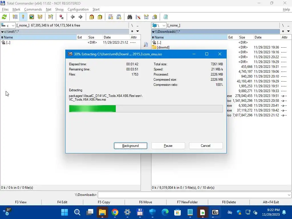Open Microsoft Edge from taskbar
The height and width of the screenshot is (219, 292).
pos(165,212)
